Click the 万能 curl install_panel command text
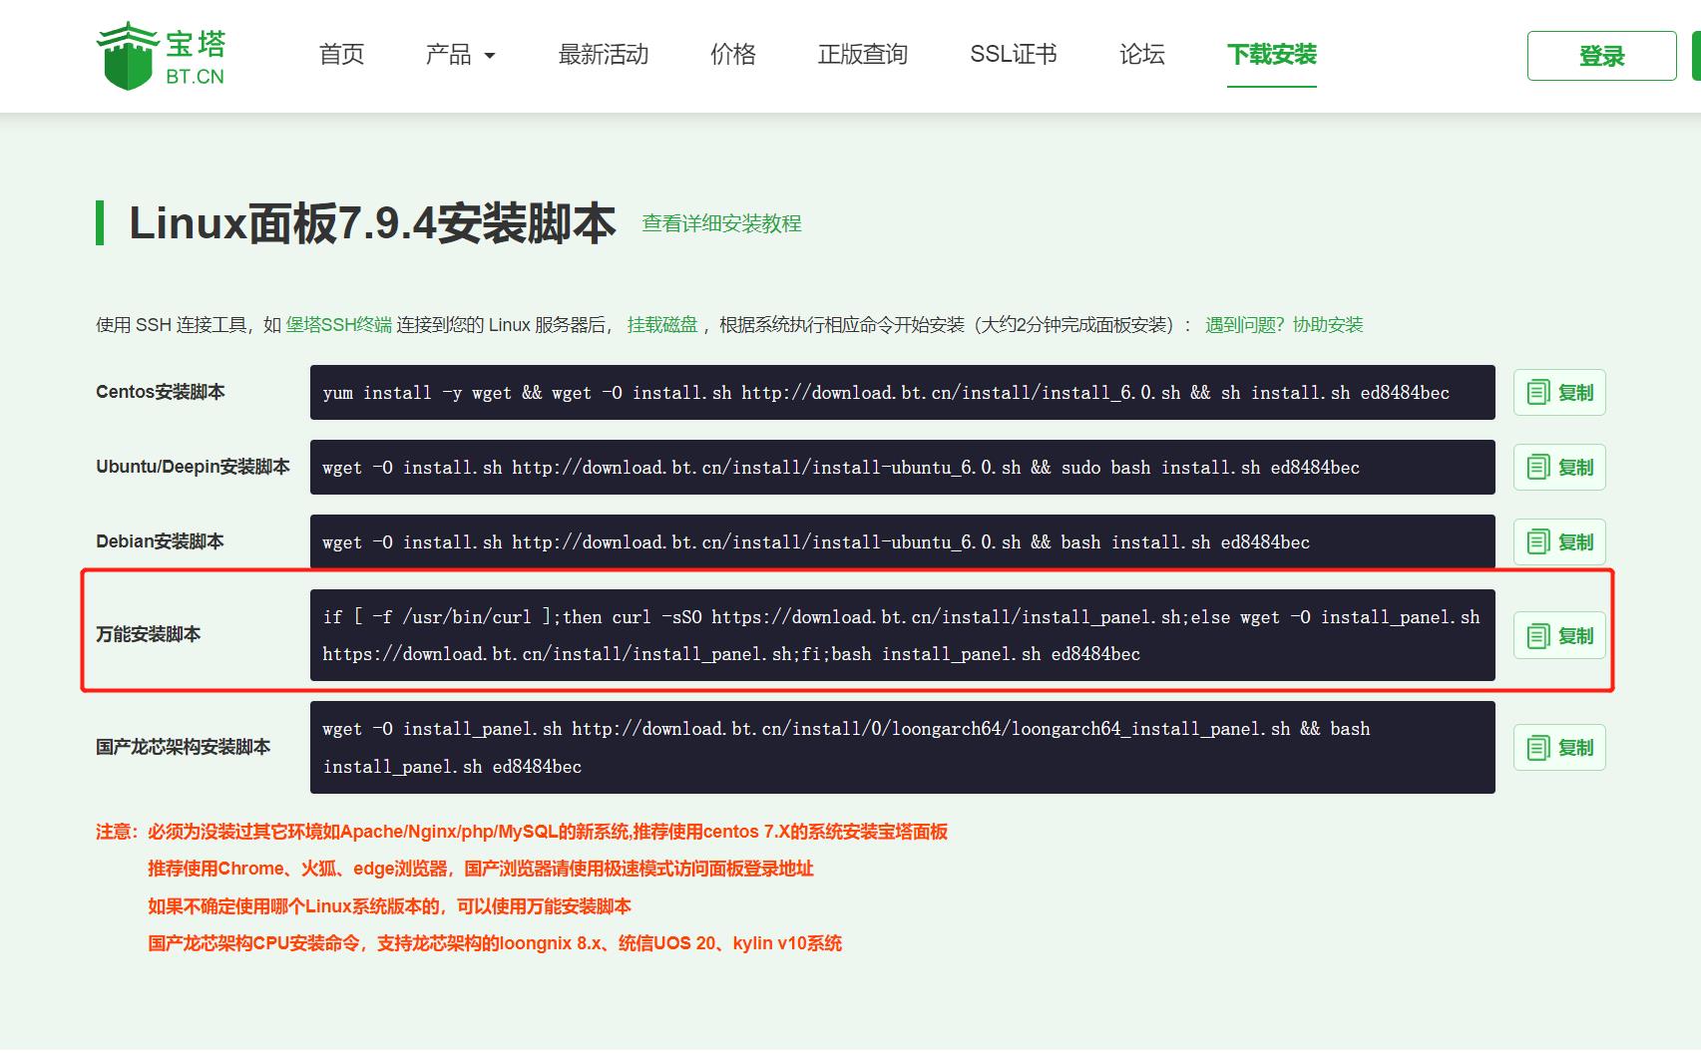The height and width of the screenshot is (1054, 1701). [x=902, y=635]
